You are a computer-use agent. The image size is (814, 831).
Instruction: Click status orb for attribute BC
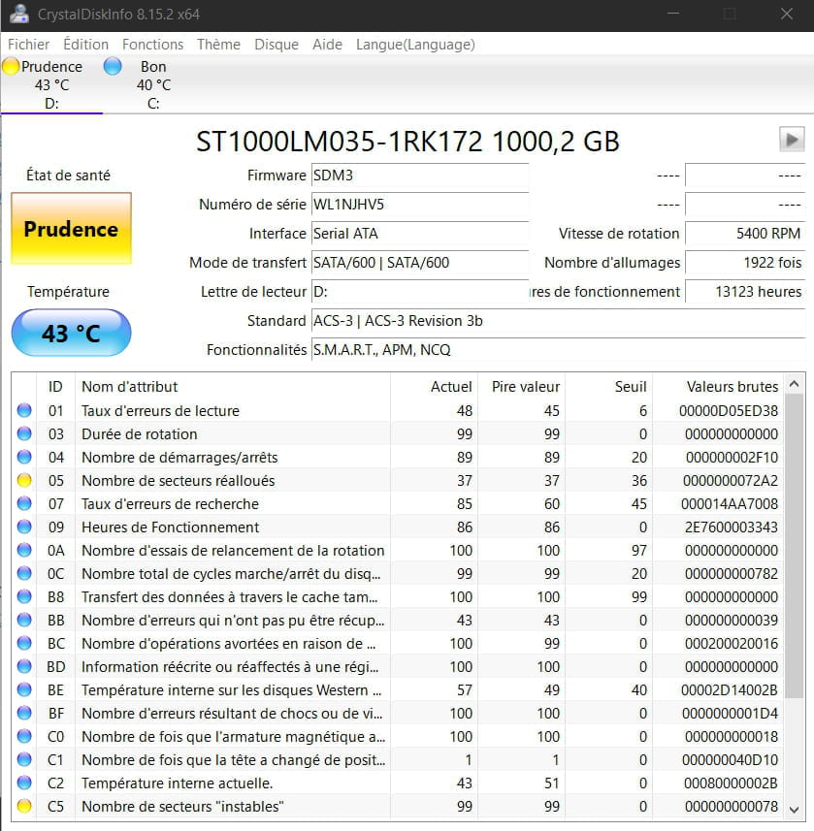pyautogui.click(x=24, y=643)
